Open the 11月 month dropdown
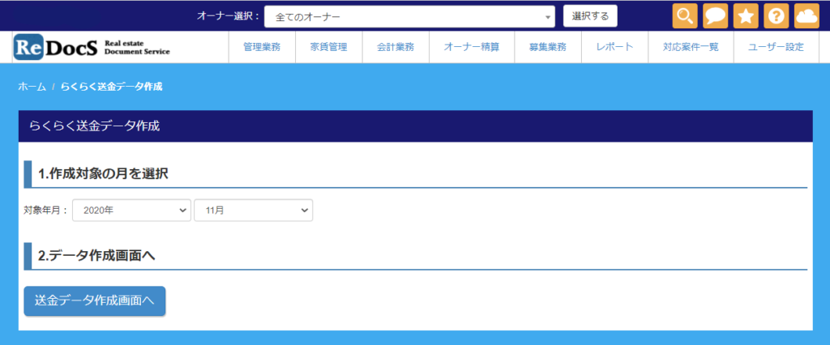830x345 pixels. click(x=254, y=210)
